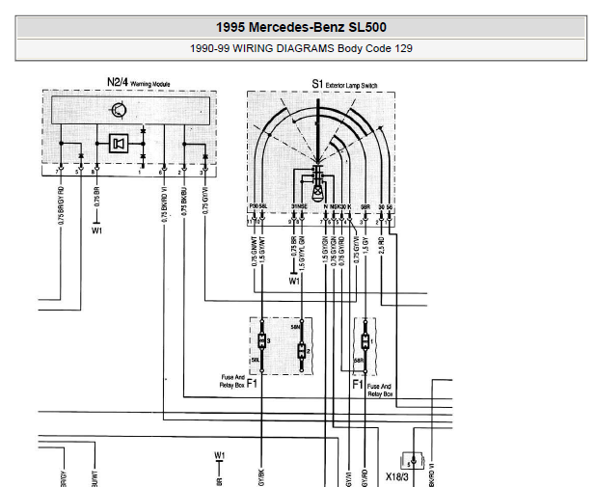Select the bottom "GY/BK" wire label
The height and width of the screenshot is (487, 595).
point(261,478)
